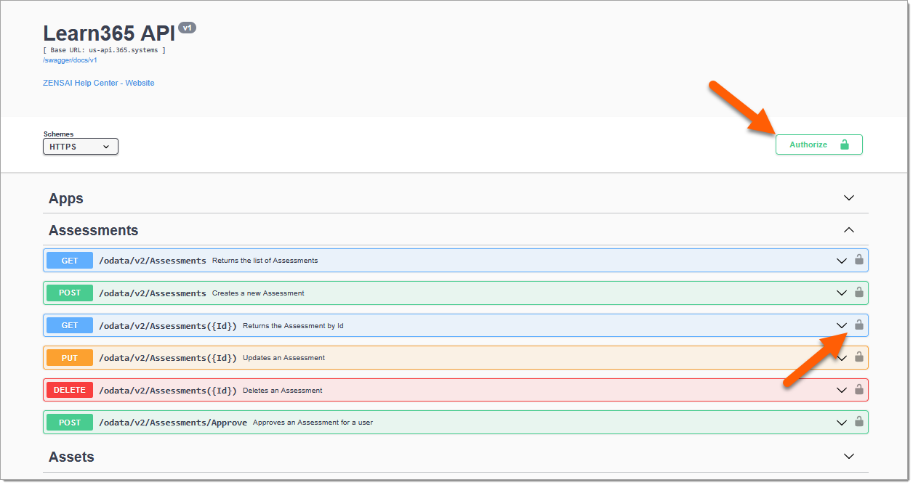Collapse the Assessments section
The image size is (913, 485).
[848, 229]
